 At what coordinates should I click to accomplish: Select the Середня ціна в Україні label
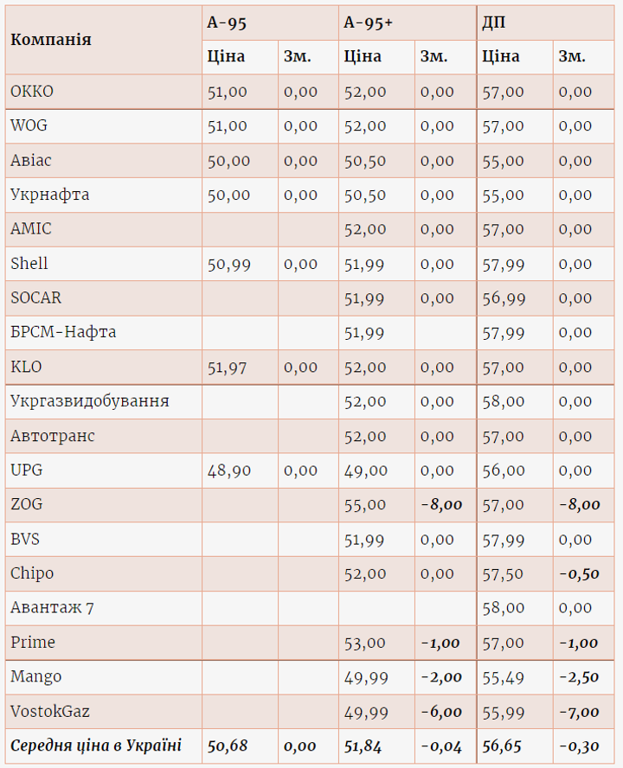96,746
